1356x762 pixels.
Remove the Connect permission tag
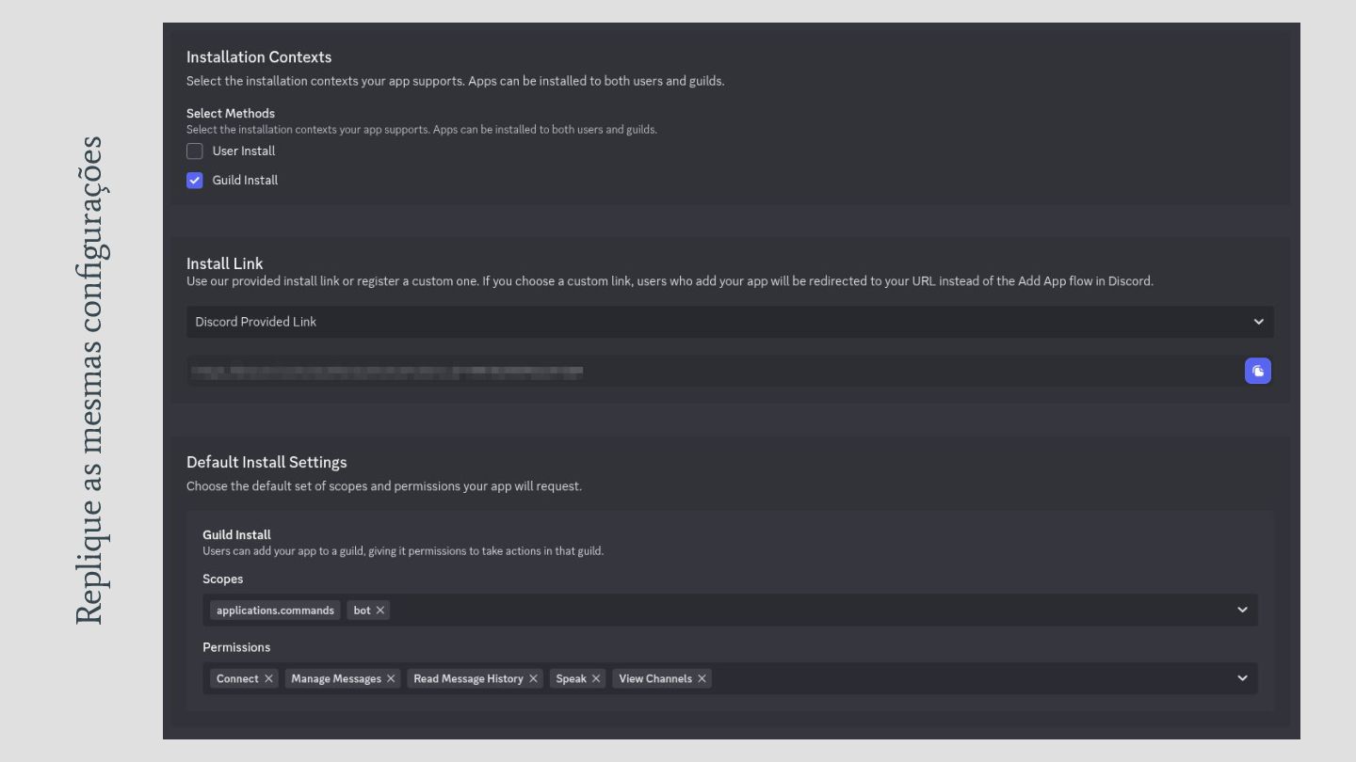click(x=269, y=678)
